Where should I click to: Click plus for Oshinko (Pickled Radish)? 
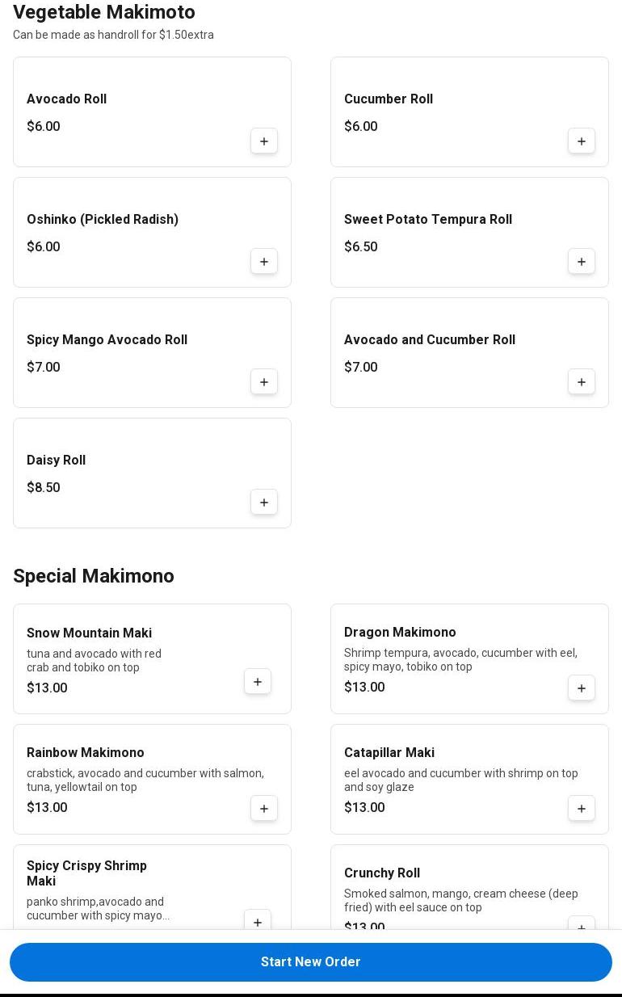point(264,262)
